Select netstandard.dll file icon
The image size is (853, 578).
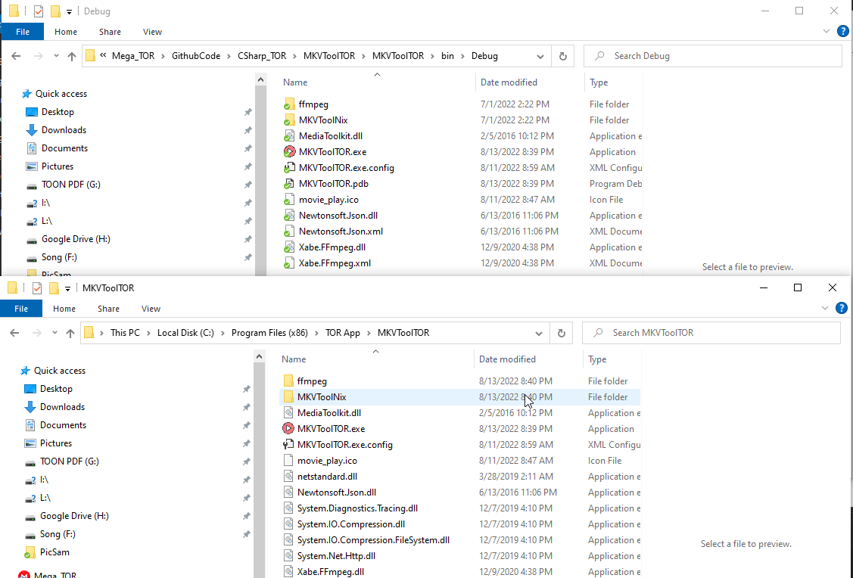[288, 477]
